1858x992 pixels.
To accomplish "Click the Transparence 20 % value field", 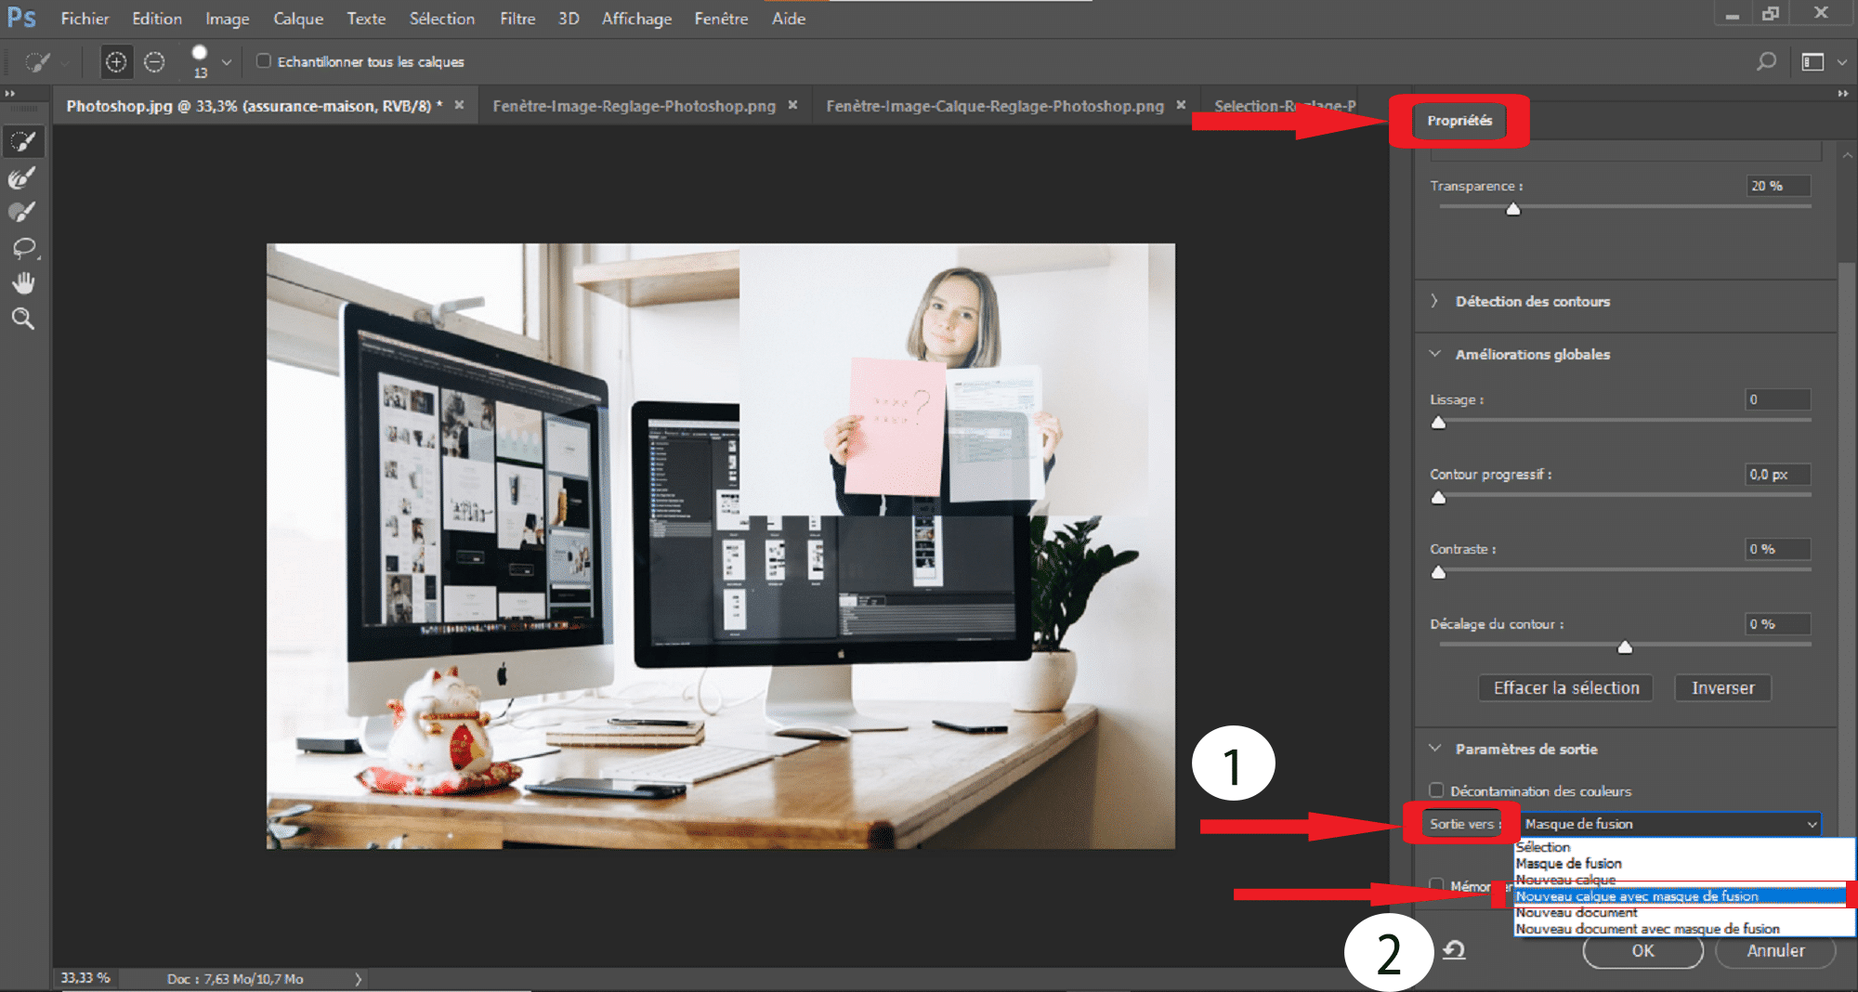I will 1778,186.
